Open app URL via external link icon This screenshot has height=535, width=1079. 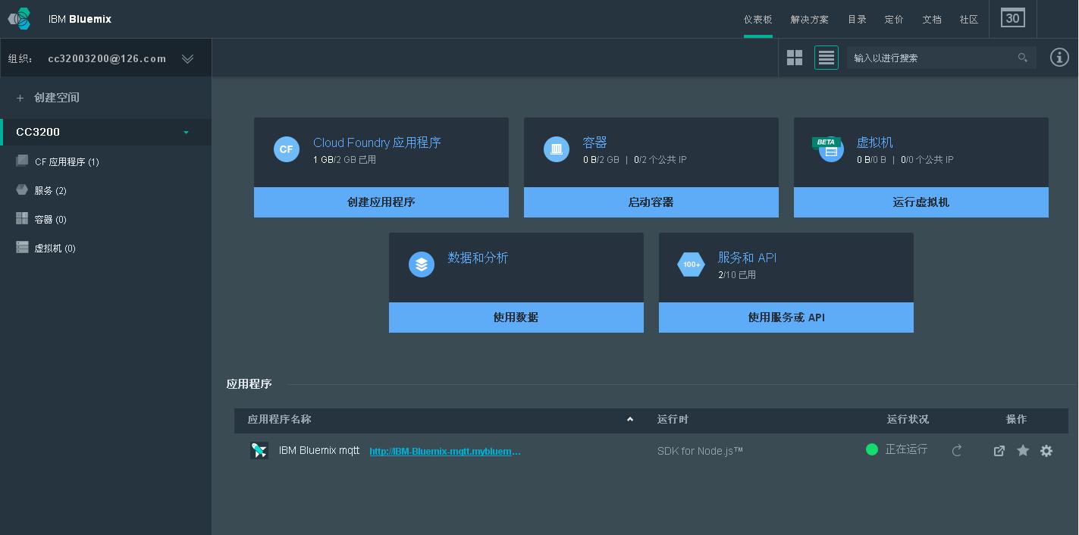[x=999, y=451]
